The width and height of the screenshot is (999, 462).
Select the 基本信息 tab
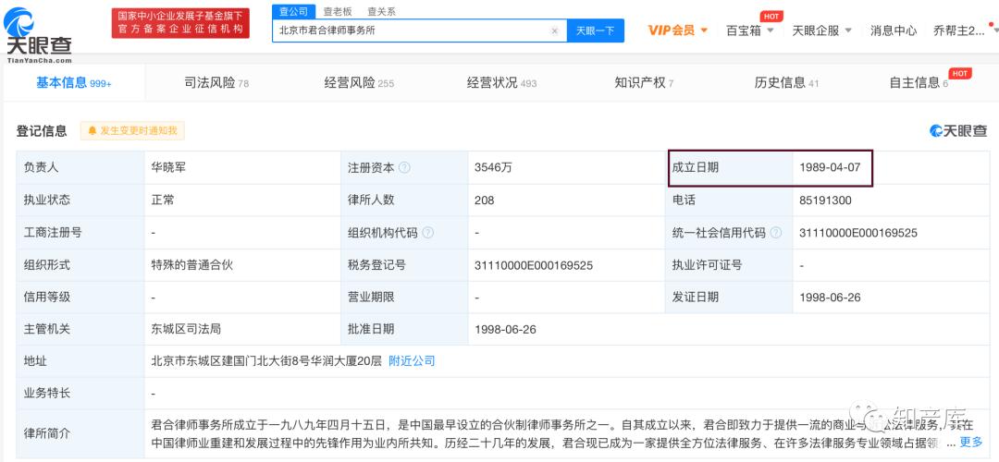pyautogui.click(x=74, y=83)
